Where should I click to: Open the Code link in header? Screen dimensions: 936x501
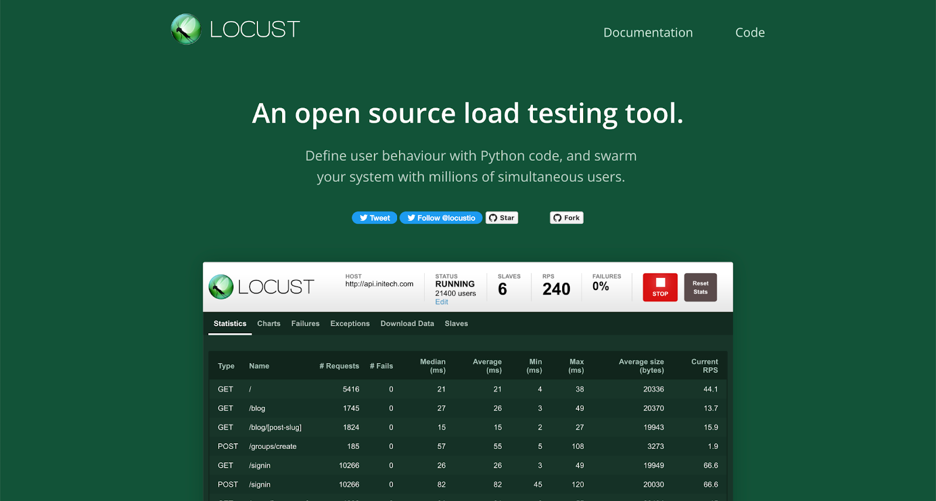750,33
